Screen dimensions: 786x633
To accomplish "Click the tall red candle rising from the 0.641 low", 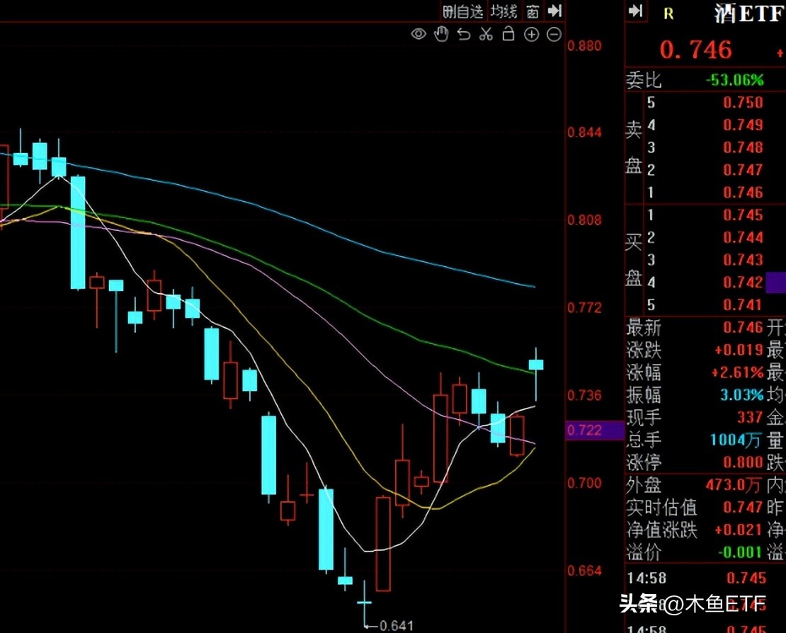I will click(x=383, y=544).
